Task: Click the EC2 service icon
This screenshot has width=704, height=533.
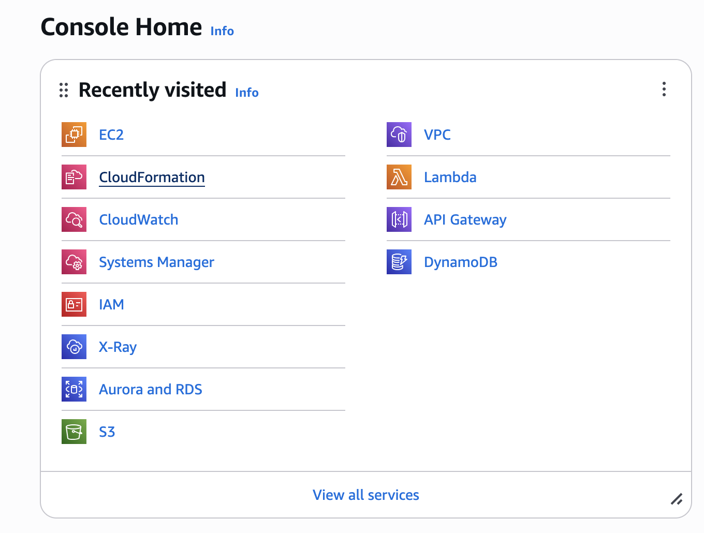Action: pyautogui.click(x=74, y=135)
